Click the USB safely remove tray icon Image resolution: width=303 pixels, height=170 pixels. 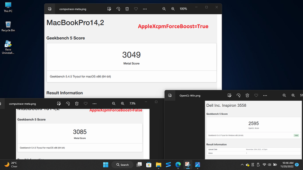pyautogui.click(x=258, y=165)
